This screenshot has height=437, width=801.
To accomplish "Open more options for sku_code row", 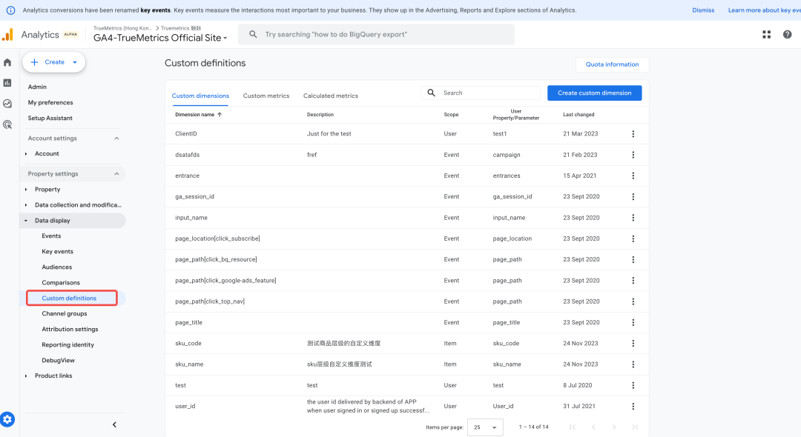I will coord(633,343).
